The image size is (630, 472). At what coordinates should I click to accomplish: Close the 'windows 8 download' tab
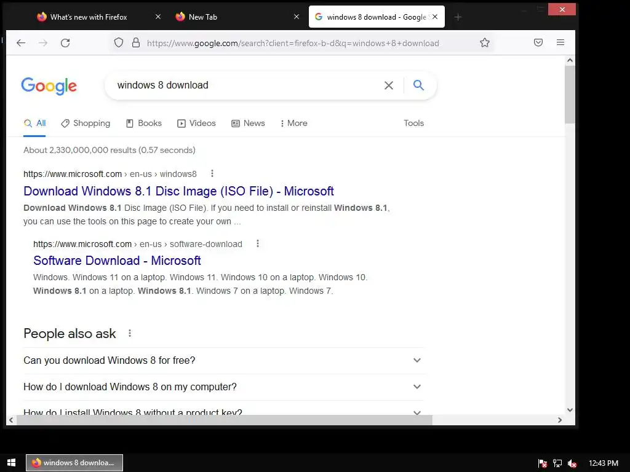click(x=435, y=17)
